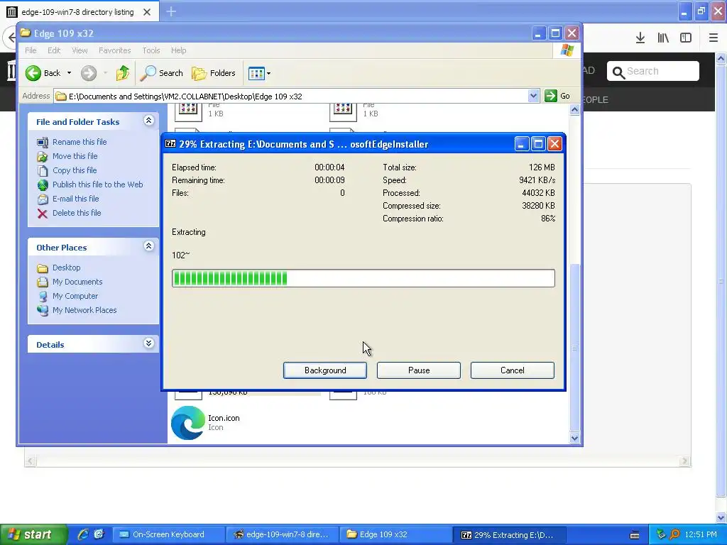Open the Back history dropdown arrow
Screen dimensions: 727x545
[x=69, y=73]
